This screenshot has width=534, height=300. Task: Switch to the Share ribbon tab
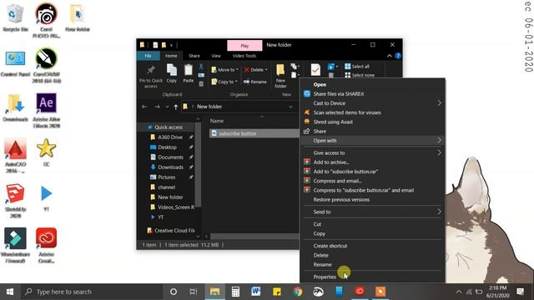[x=194, y=56]
